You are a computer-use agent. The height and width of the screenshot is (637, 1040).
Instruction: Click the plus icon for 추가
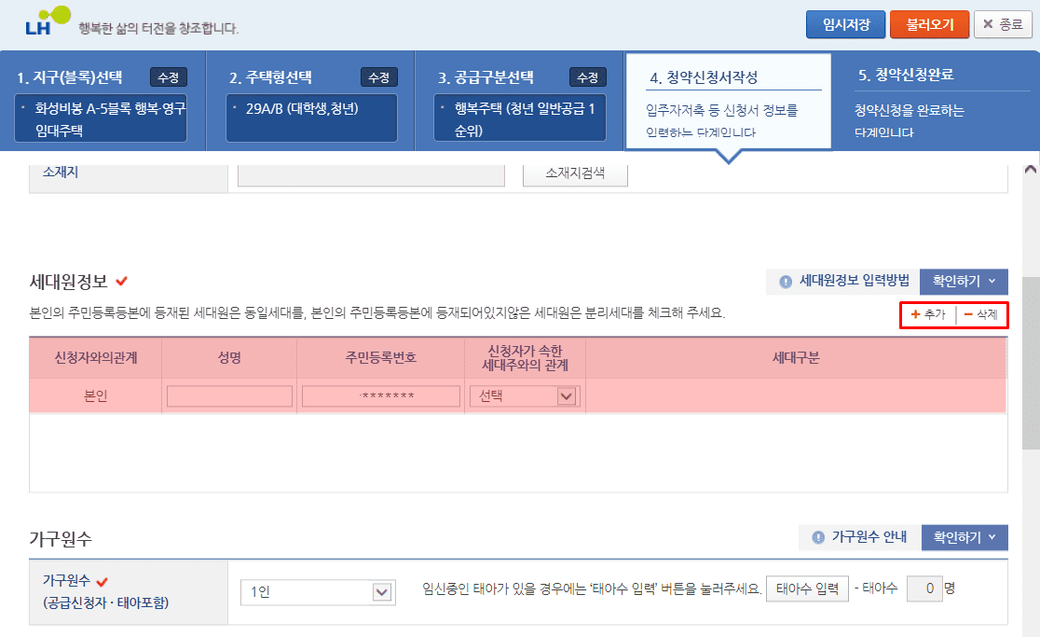[x=915, y=315]
